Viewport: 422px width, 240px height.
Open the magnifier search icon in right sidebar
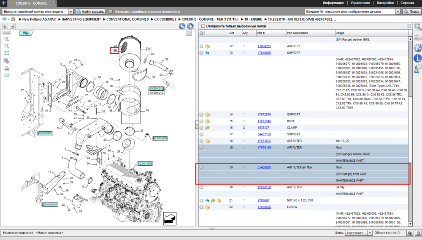pyautogui.click(x=418, y=26)
